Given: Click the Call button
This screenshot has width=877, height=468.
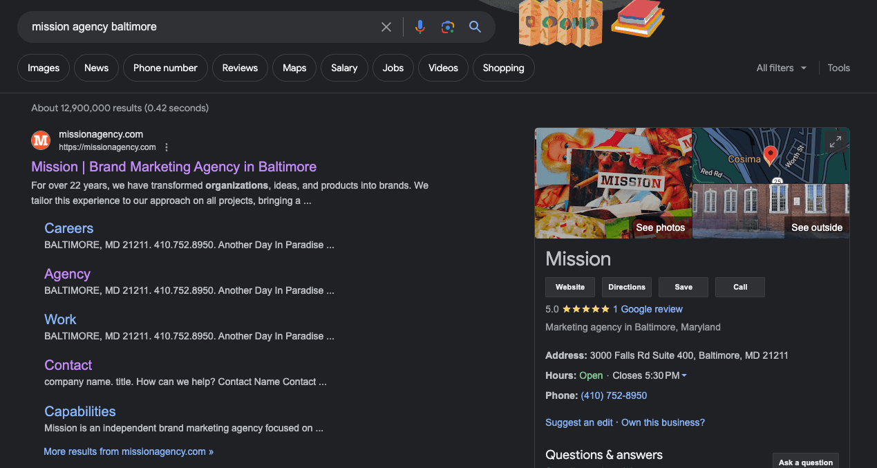Looking at the screenshot, I should coord(740,287).
